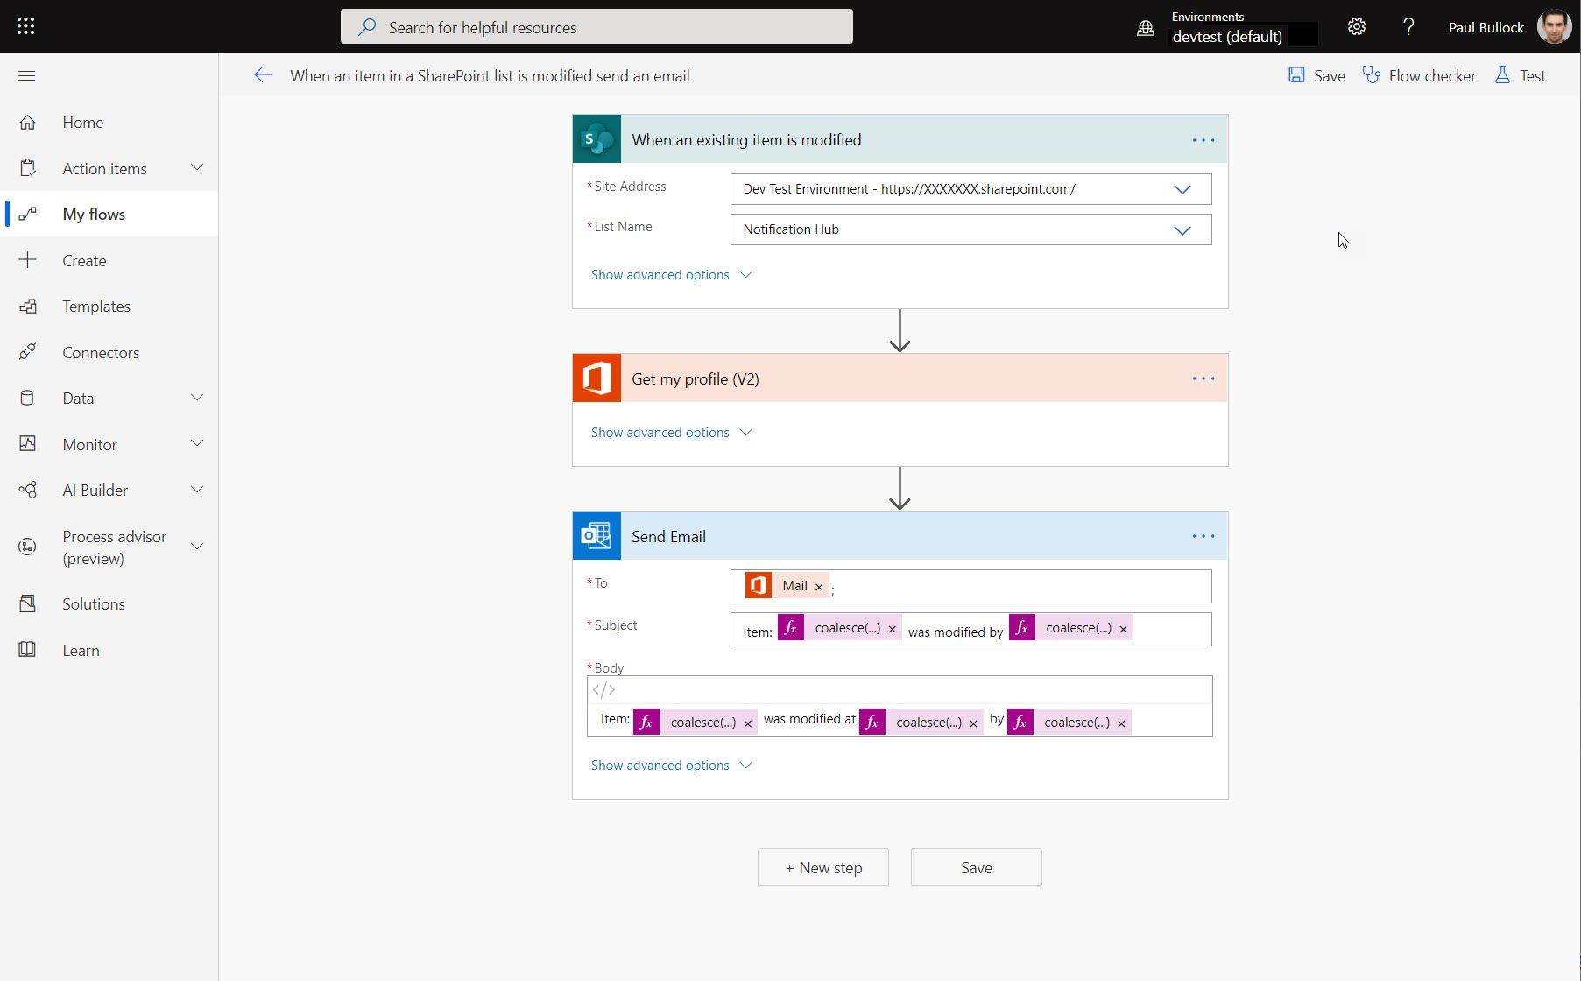Screen dimensions: 1581x981
Task: Click the settings gear icon
Action: (1356, 26)
